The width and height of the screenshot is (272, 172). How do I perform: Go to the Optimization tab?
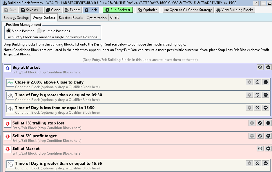coord(97,18)
